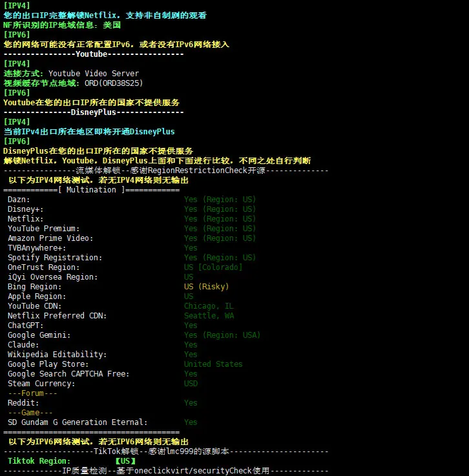The width and height of the screenshot is (469, 476).
Task: Click the 'US (Risky)' value
Action: point(207,287)
